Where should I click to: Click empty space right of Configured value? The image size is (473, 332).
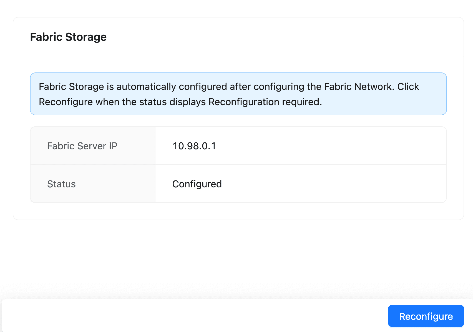[333, 184]
